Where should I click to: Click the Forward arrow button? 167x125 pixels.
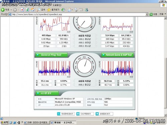pos(15,10)
